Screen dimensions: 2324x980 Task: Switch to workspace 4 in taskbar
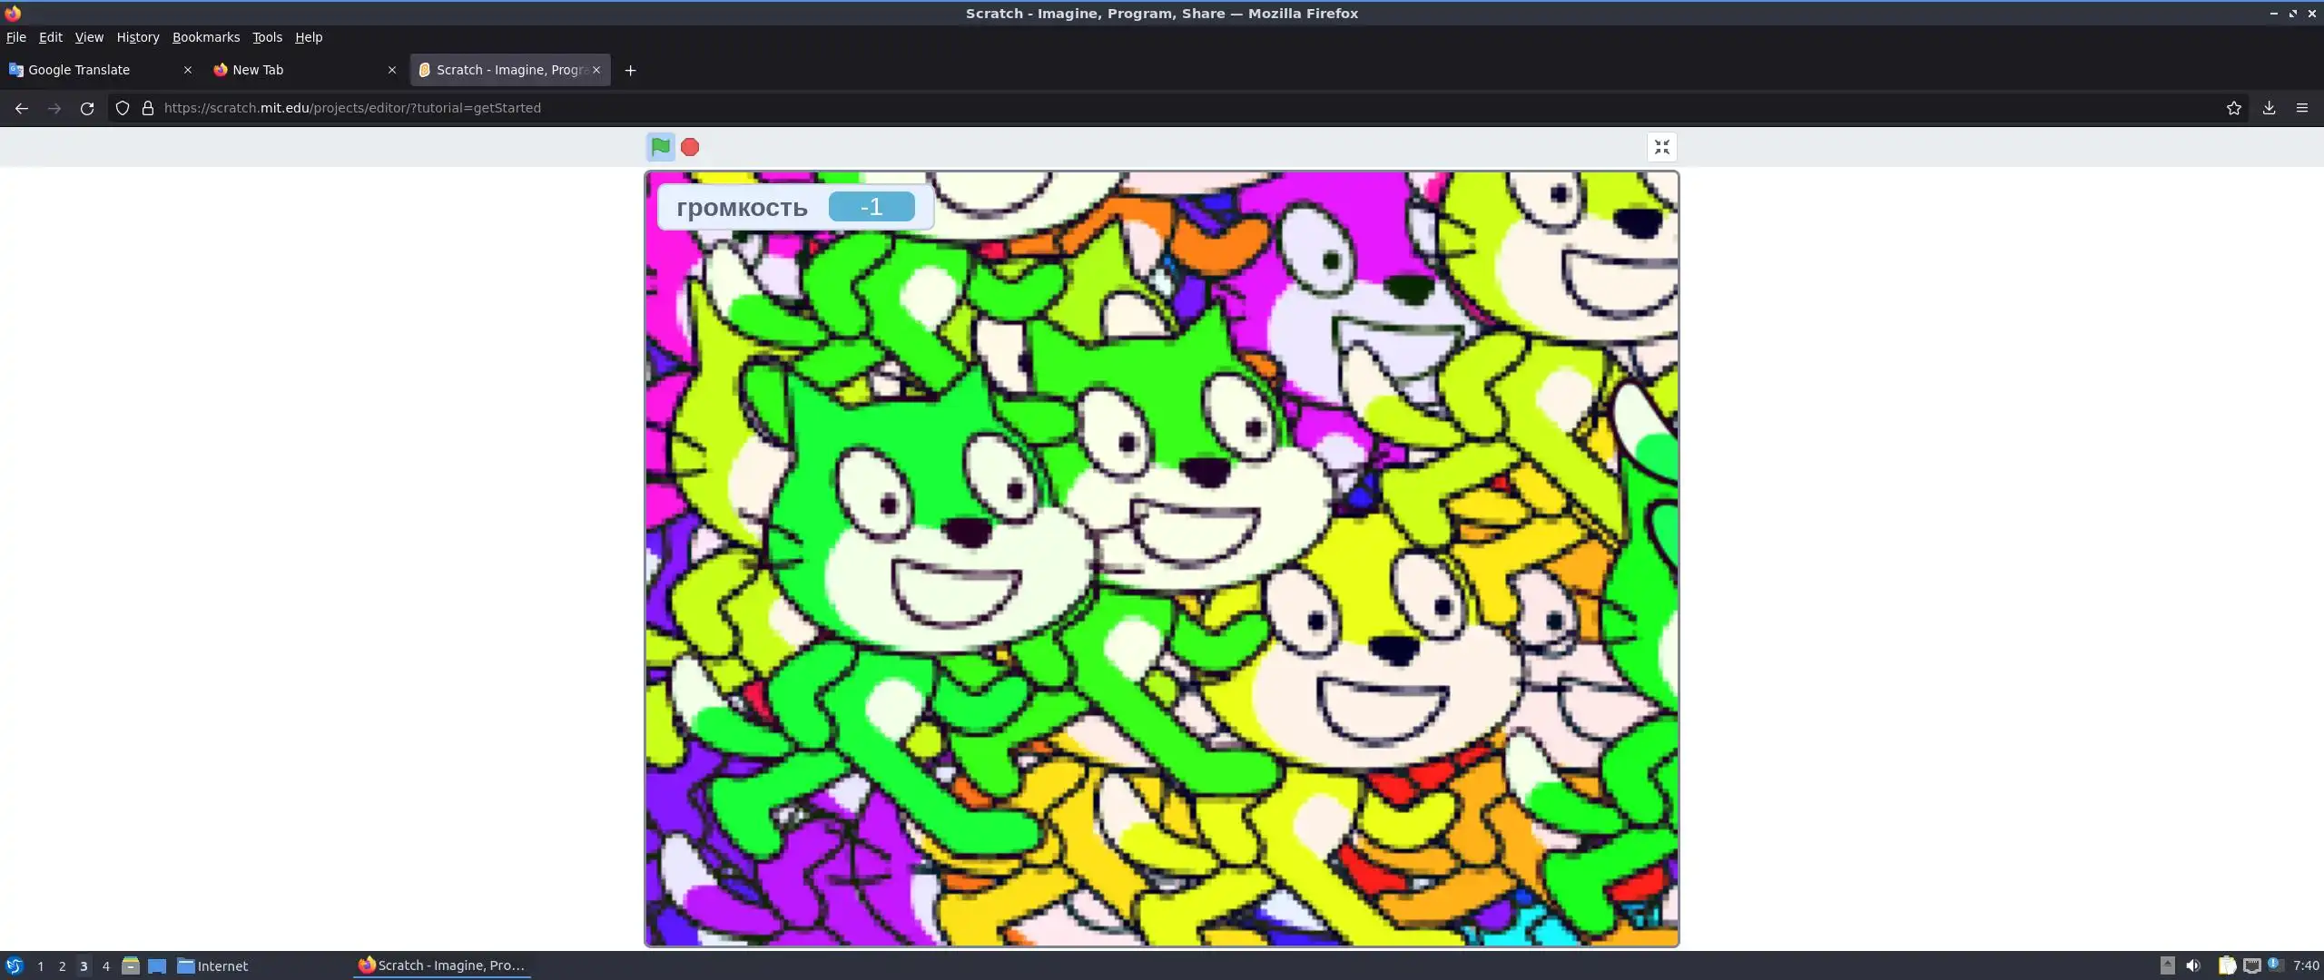[106, 965]
